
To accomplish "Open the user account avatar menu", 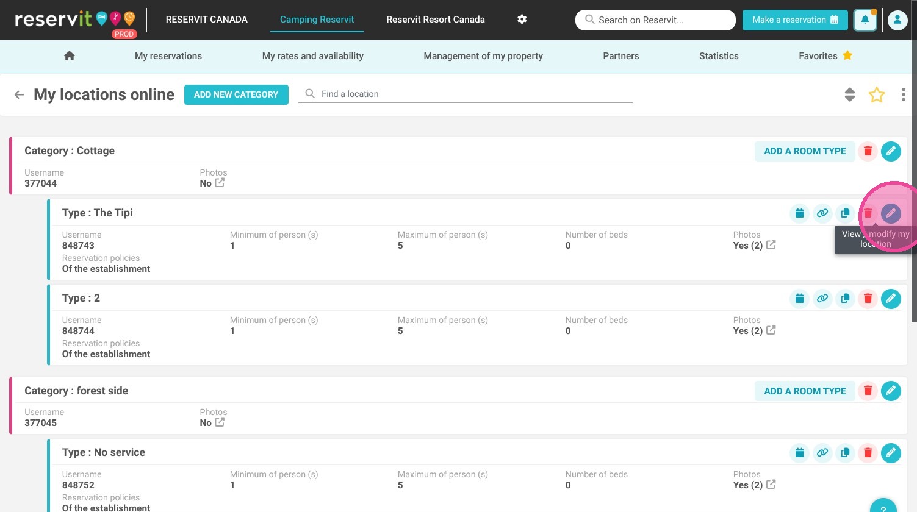I will pos(897,20).
